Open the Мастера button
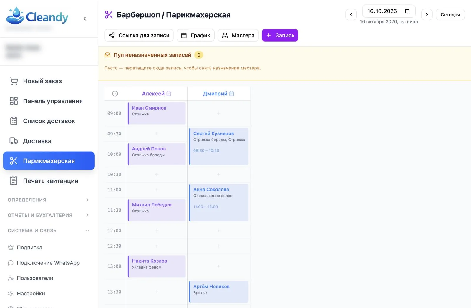 point(238,35)
